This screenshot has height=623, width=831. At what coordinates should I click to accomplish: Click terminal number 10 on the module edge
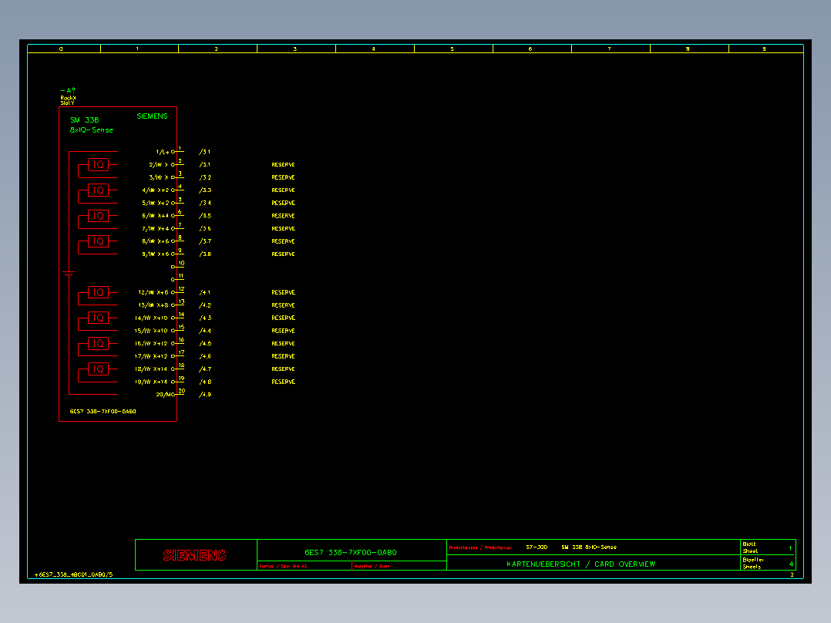[181, 263]
